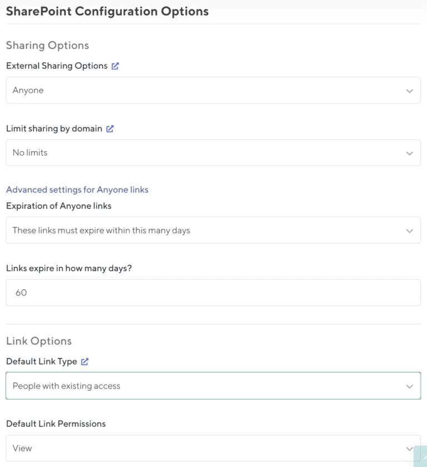The height and width of the screenshot is (467, 427).
Task: Open the Default Link Permissions dropdown showing View
Action: click(x=213, y=448)
